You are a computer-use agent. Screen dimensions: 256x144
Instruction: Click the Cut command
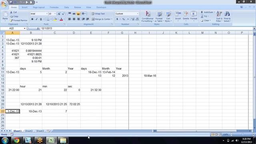(14, 12)
